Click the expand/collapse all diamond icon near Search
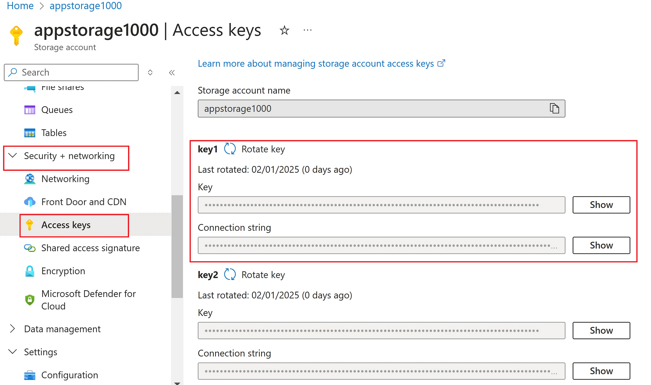651x385 pixels. [150, 73]
